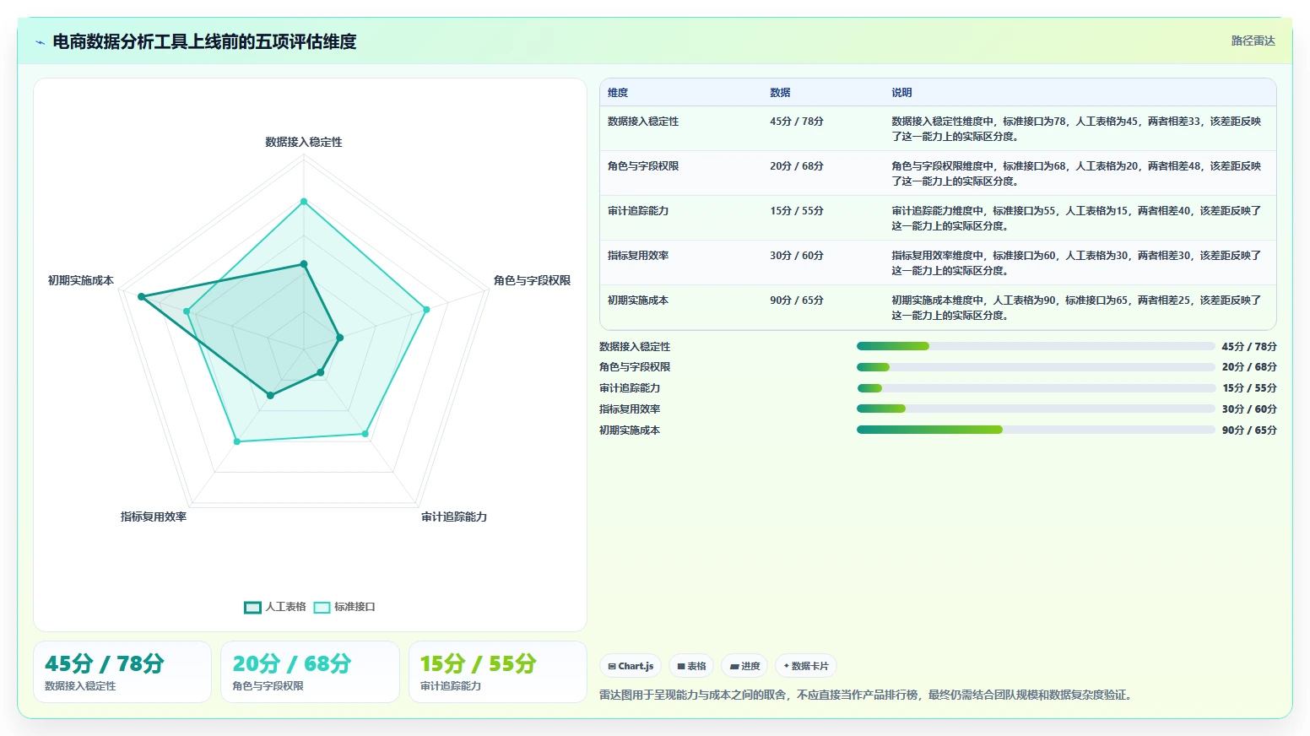Screen dimensions: 1310x736
Task: Open the 45分 / 78分 data card
Action: (122, 672)
